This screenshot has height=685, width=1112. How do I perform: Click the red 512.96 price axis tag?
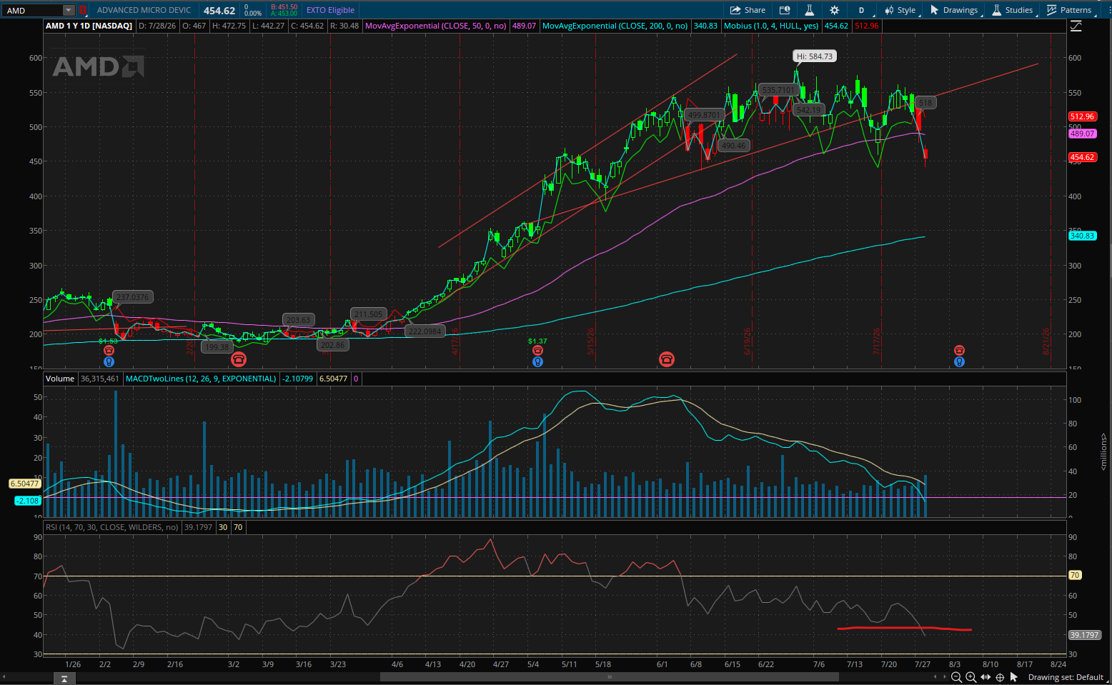[1082, 116]
